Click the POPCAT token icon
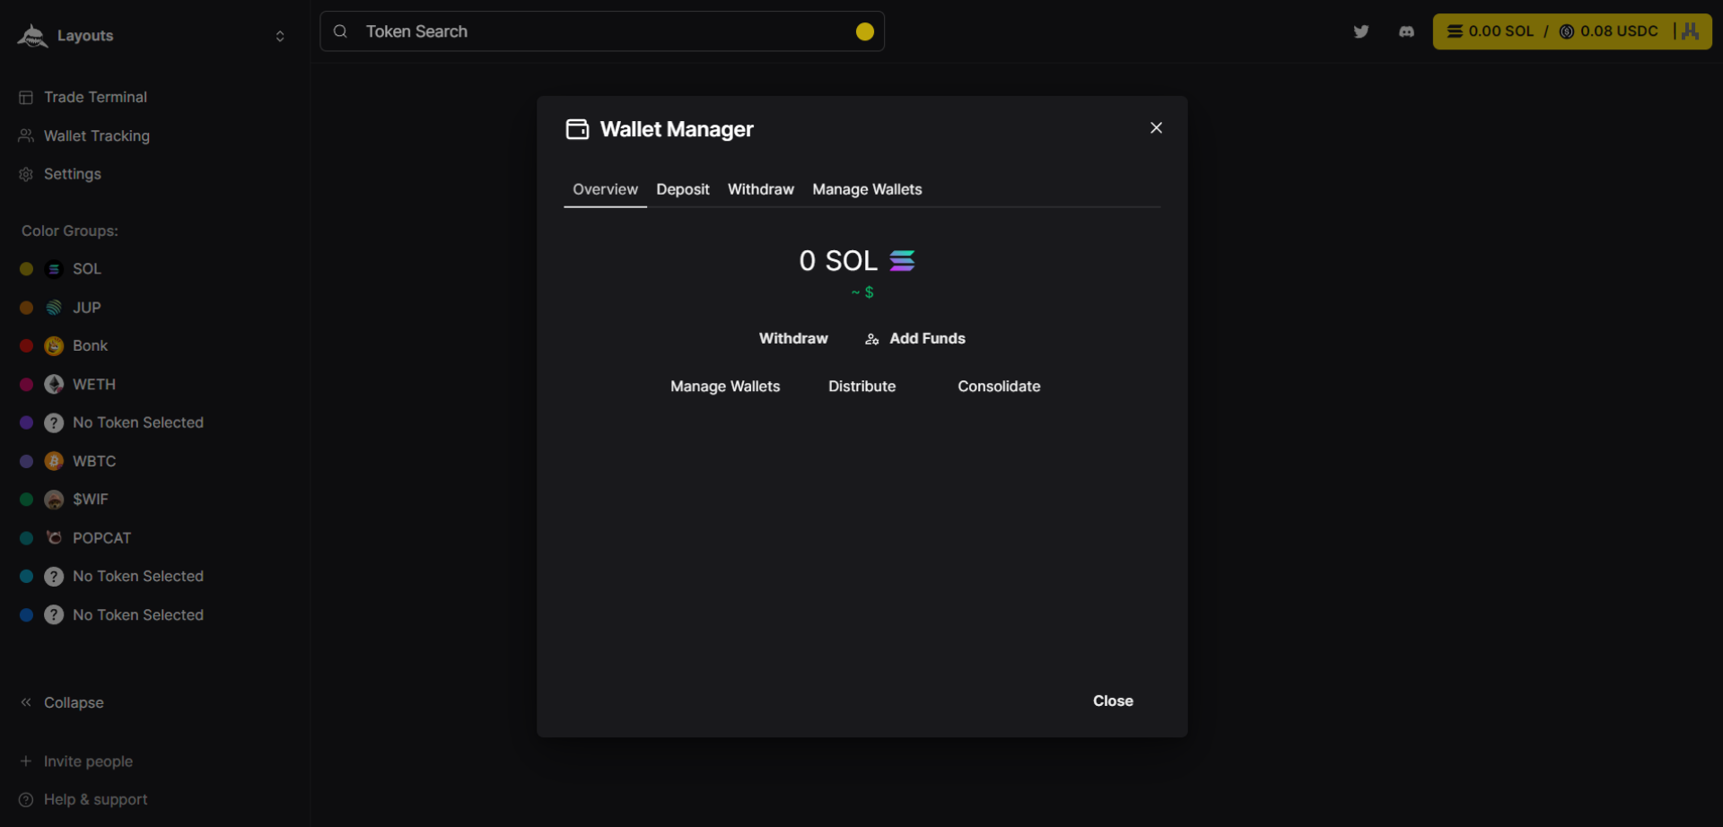Screen dimensions: 1723x827 54,538
